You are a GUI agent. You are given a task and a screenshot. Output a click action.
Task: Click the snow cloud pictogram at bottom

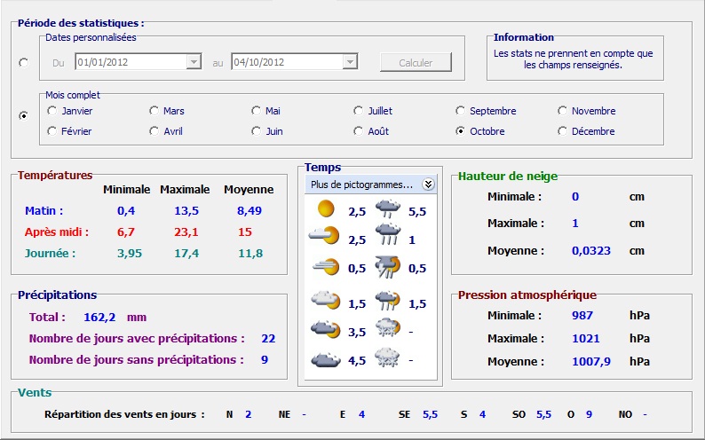[387, 357]
